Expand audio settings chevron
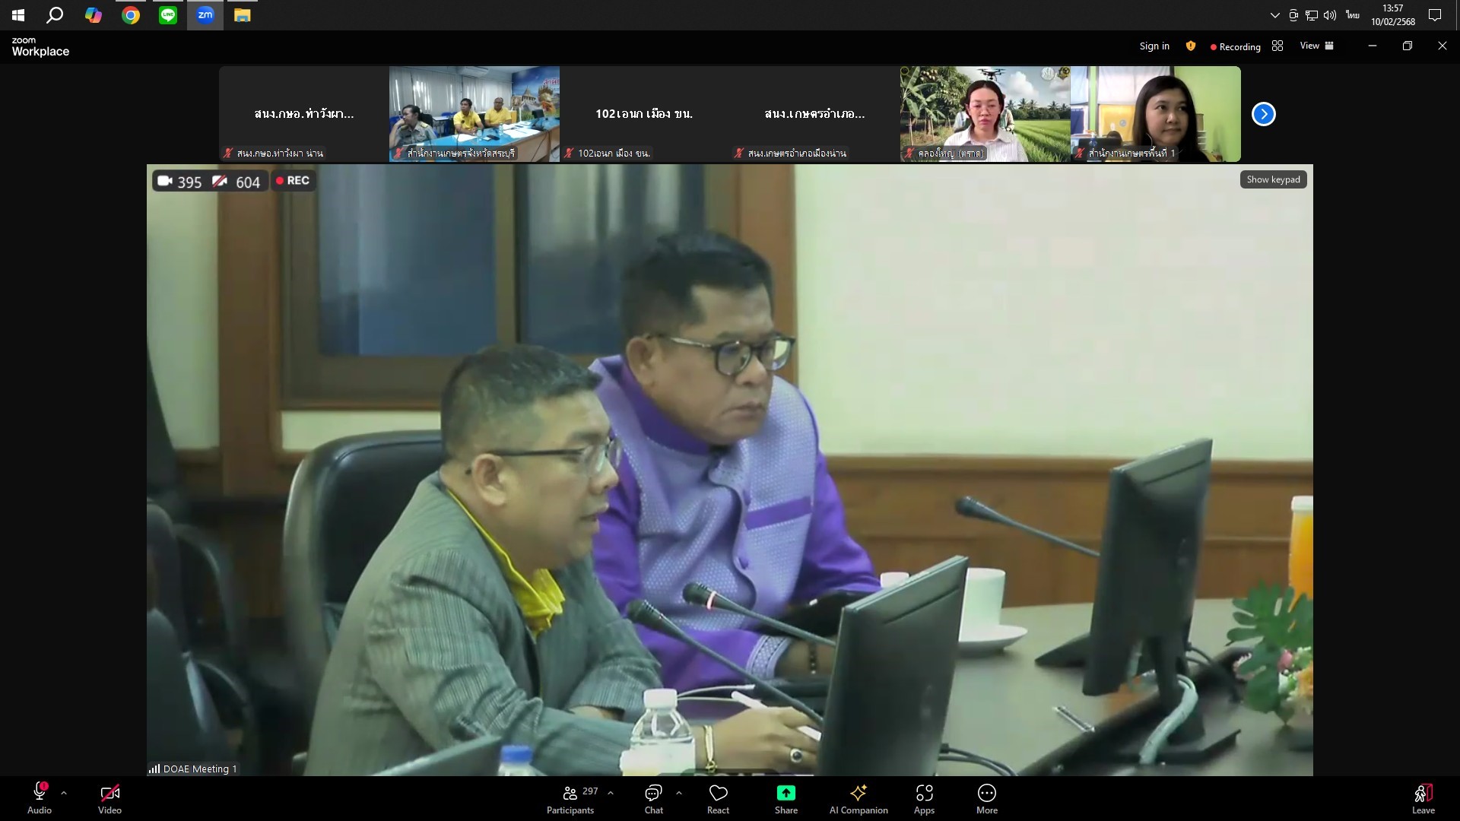This screenshot has width=1460, height=821. 64,793
